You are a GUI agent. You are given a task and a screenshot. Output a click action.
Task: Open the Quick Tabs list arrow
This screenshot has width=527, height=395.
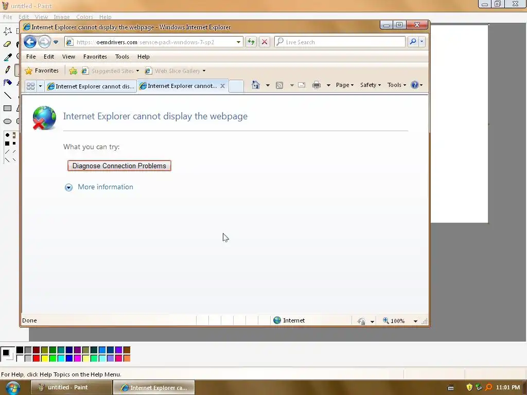[40, 86]
